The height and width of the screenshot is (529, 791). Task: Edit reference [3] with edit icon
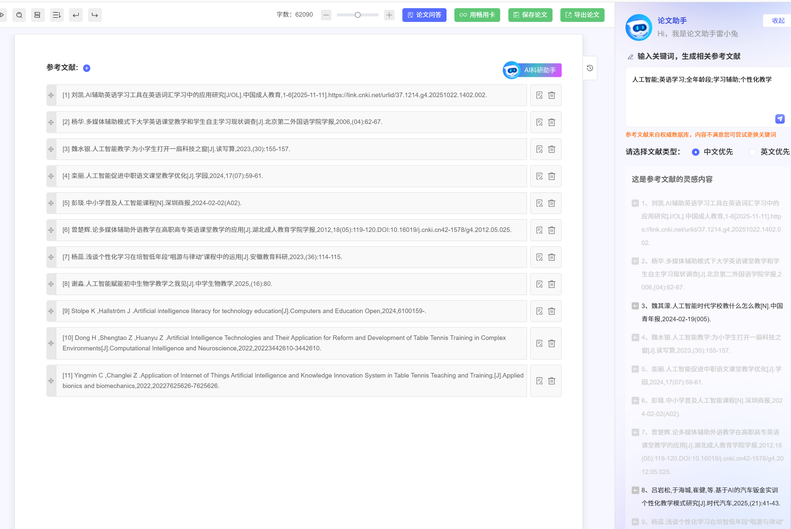tap(539, 149)
